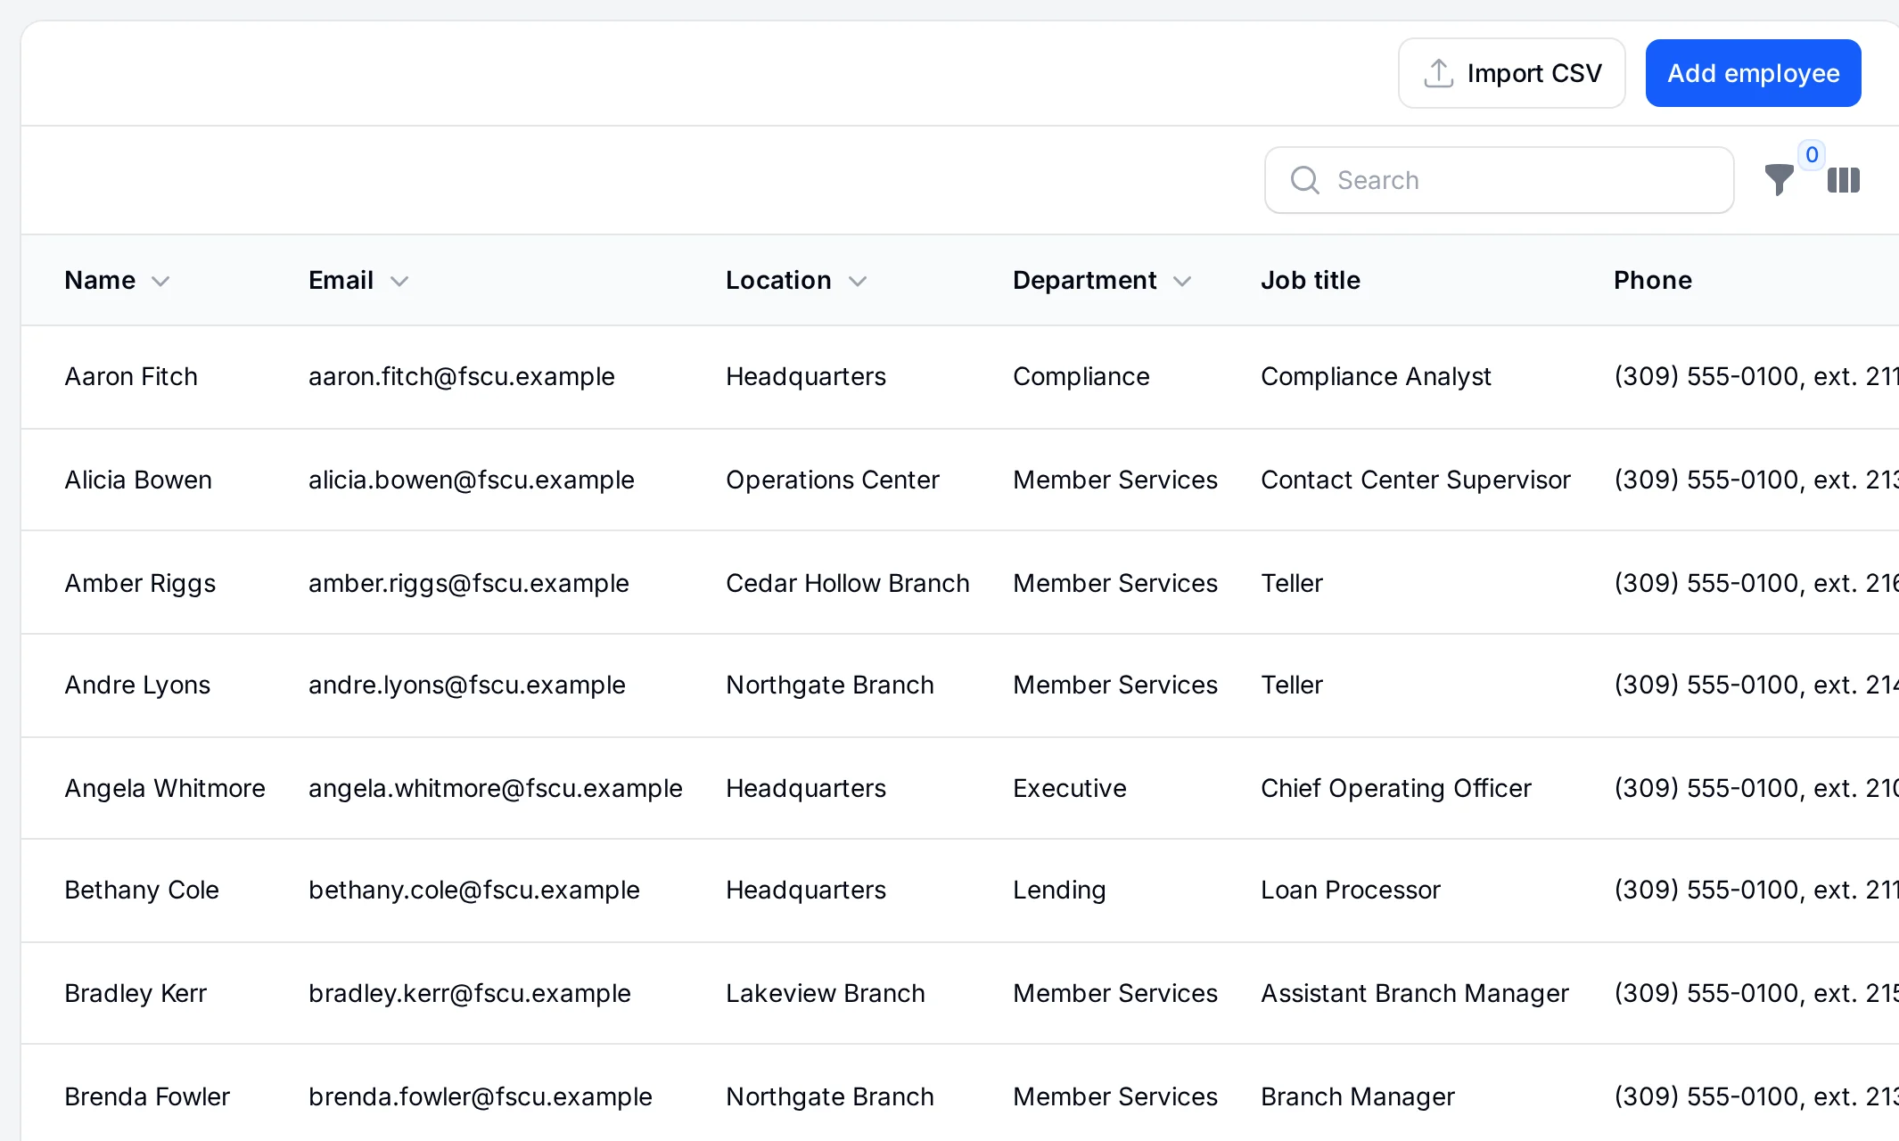Click Bethany Cole's phone number cell
1899x1141 pixels.
click(1755, 890)
